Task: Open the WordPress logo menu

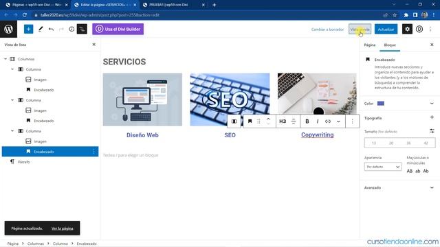Action: 8,29
